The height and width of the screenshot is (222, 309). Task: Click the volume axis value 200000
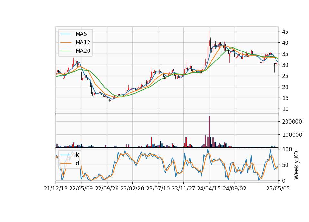click(x=292, y=122)
